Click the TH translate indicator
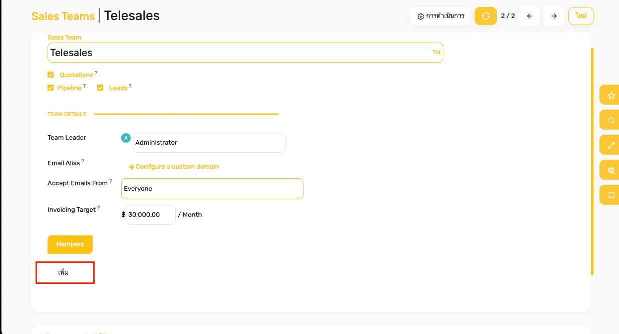 436,53
